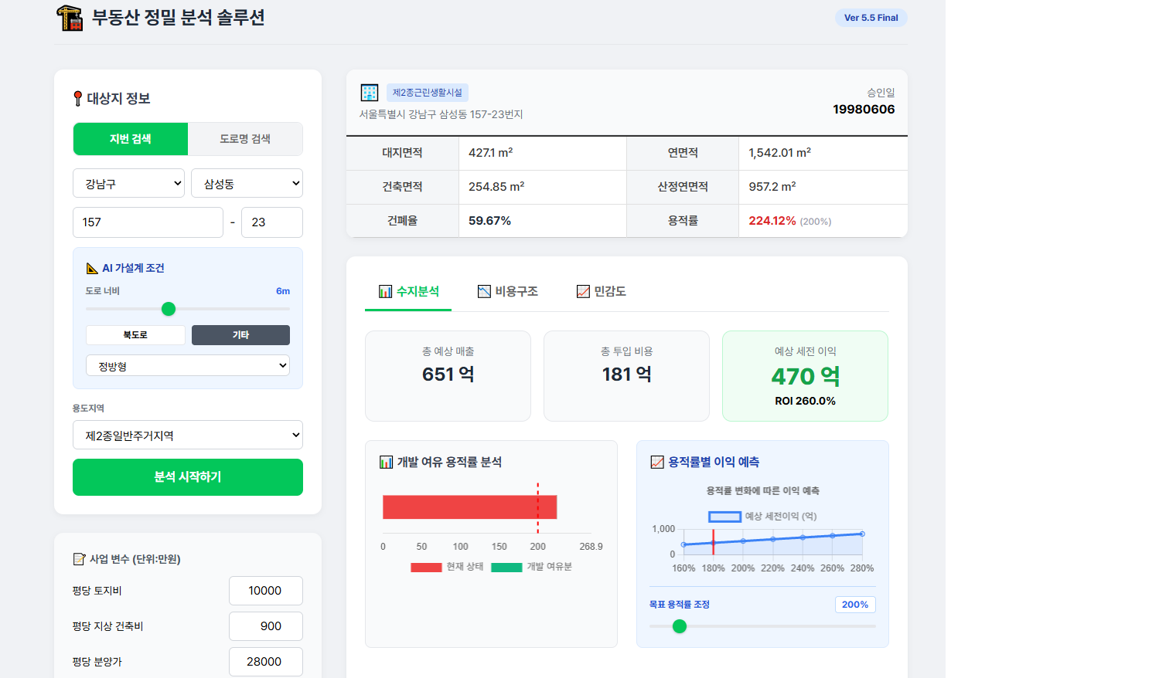Switch to 도로명 검색 search mode
The height and width of the screenshot is (678, 1176).
pyautogui.click(x=245, y=139)
